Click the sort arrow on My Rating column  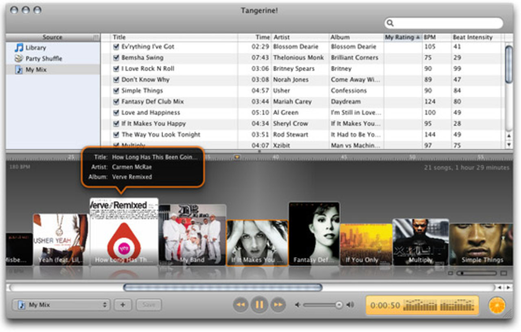[418, 37]
